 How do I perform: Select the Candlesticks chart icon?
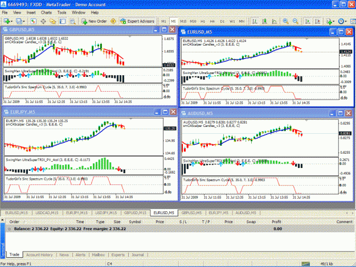(x=264, y=21)
